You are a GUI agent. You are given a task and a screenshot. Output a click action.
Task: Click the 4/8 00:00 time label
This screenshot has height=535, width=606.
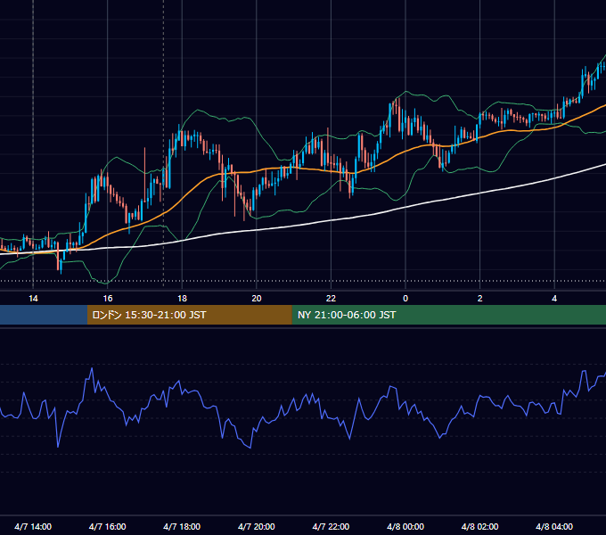pyautogui.click(x=405, y=526)
